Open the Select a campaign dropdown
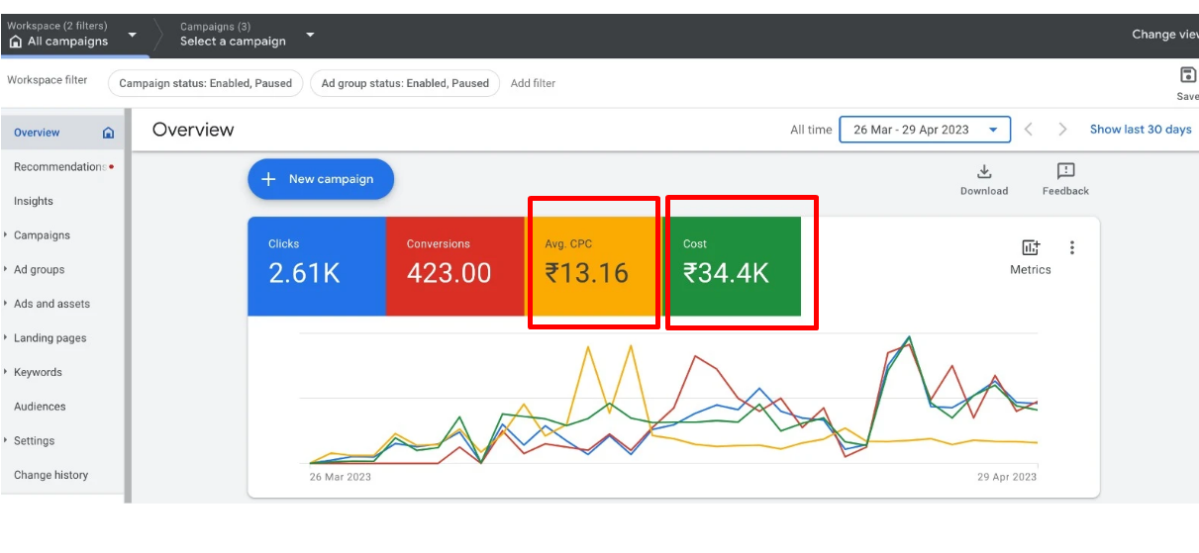The height and width of the screenshot is (553, 1199). coord(310,35)
